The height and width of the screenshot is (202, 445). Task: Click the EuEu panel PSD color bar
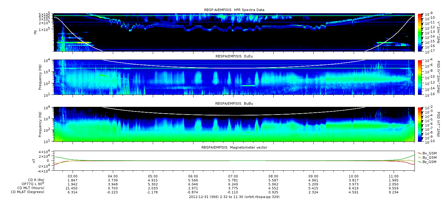(x=420, y=77)
